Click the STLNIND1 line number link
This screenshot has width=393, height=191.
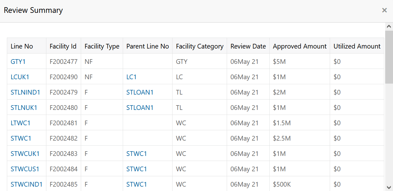click(x=25, y=92)
